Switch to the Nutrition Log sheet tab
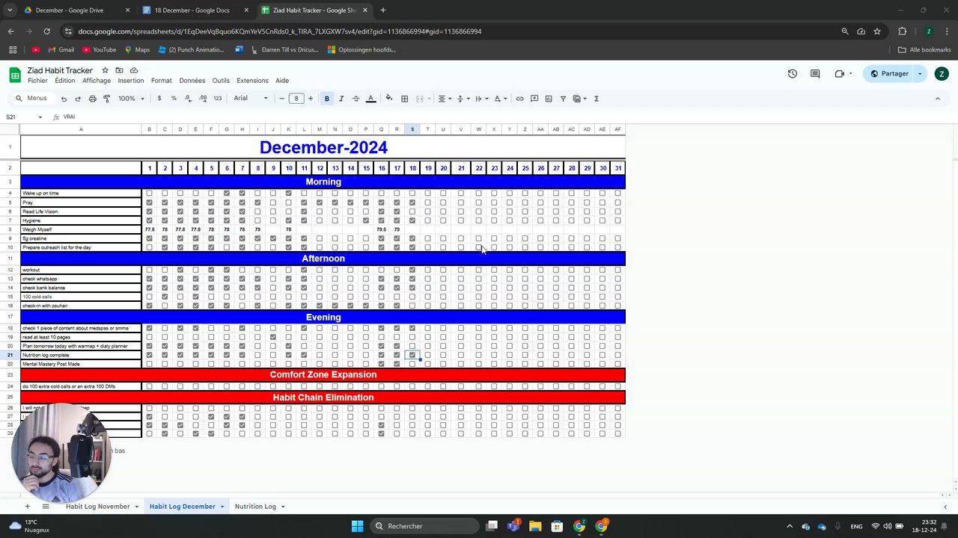The image size is (958, 538). click(x=255, y=507)
